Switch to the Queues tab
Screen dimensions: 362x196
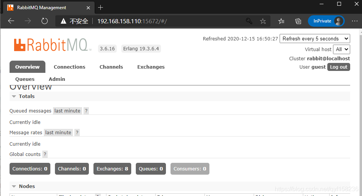25,79
